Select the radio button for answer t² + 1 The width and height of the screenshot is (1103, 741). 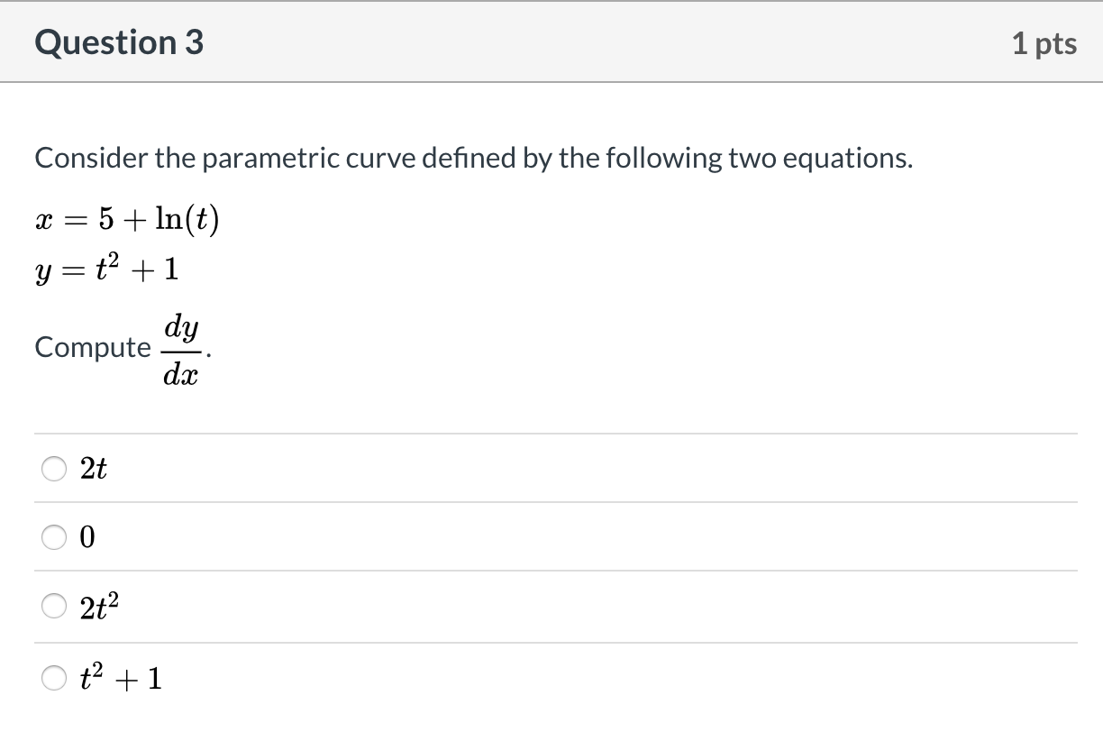[54, 678]
